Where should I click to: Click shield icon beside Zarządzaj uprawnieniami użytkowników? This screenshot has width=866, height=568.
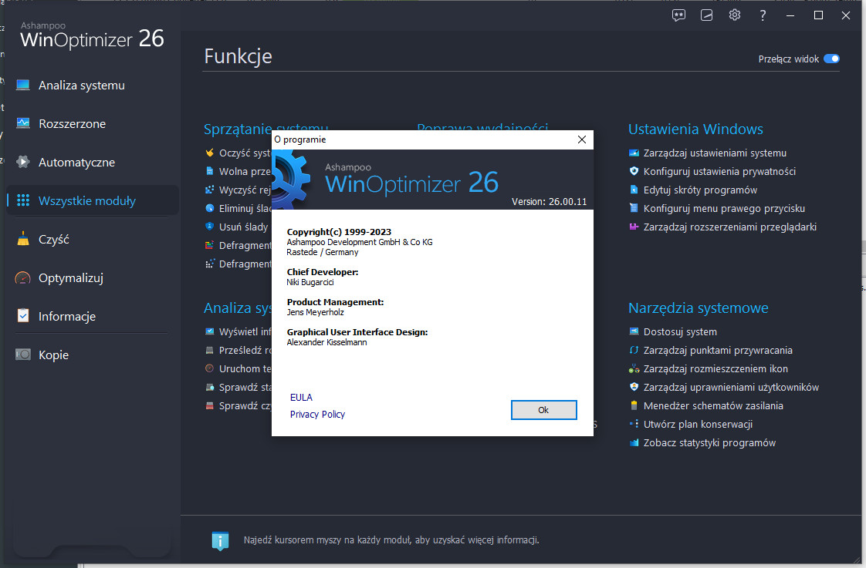634,387
